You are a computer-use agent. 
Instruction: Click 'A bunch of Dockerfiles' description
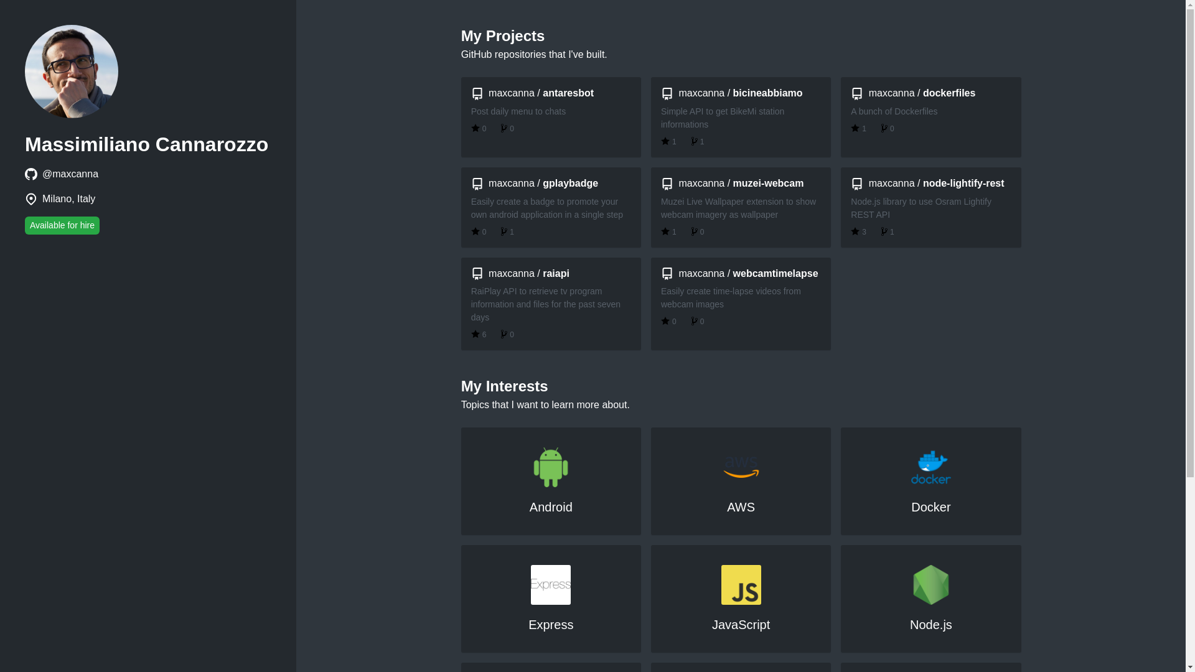pos(894,111)
